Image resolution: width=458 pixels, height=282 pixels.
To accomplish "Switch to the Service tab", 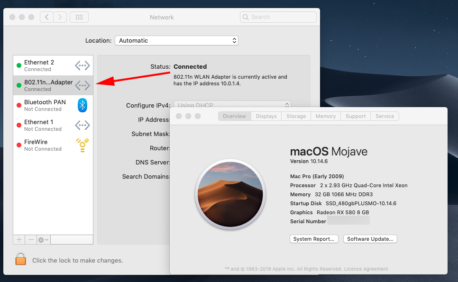I will [x=385, y=116].
